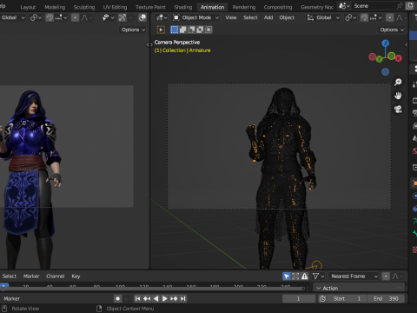Open the View menu in viewport
This screenshot has width=417, height=313.
pos(231,17)
